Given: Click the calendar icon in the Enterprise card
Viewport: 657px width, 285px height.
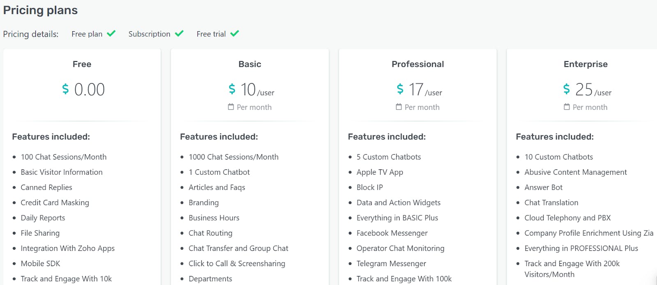Looking at the screenshot, I should coord(567,107).
